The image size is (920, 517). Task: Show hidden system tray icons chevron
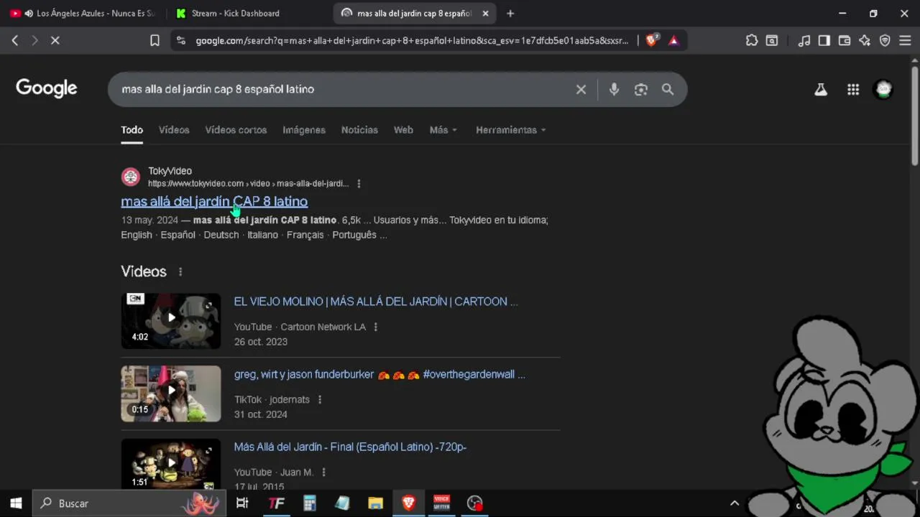pos(735,503)
